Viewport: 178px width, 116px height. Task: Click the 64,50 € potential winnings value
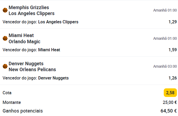coord(169,111)
